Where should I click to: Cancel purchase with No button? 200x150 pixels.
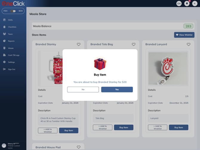[x=83, y=89]
